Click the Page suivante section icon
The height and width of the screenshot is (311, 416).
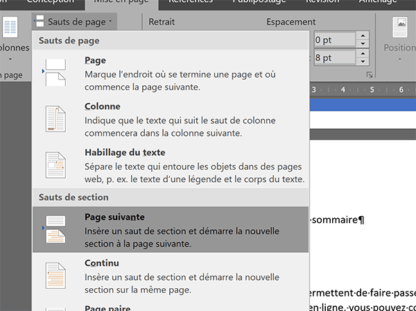tap(55, 229)
